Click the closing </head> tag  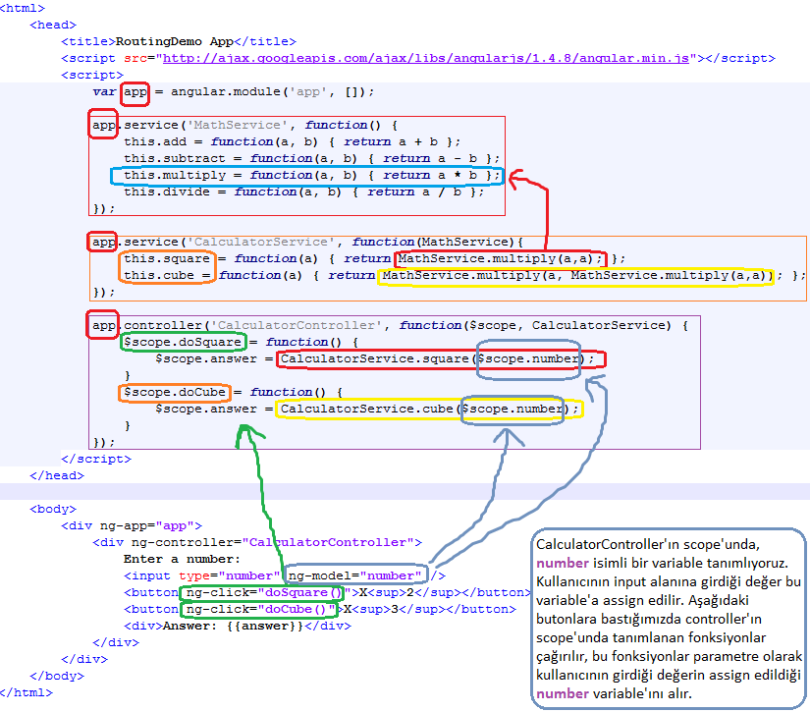tap(57, 475)
